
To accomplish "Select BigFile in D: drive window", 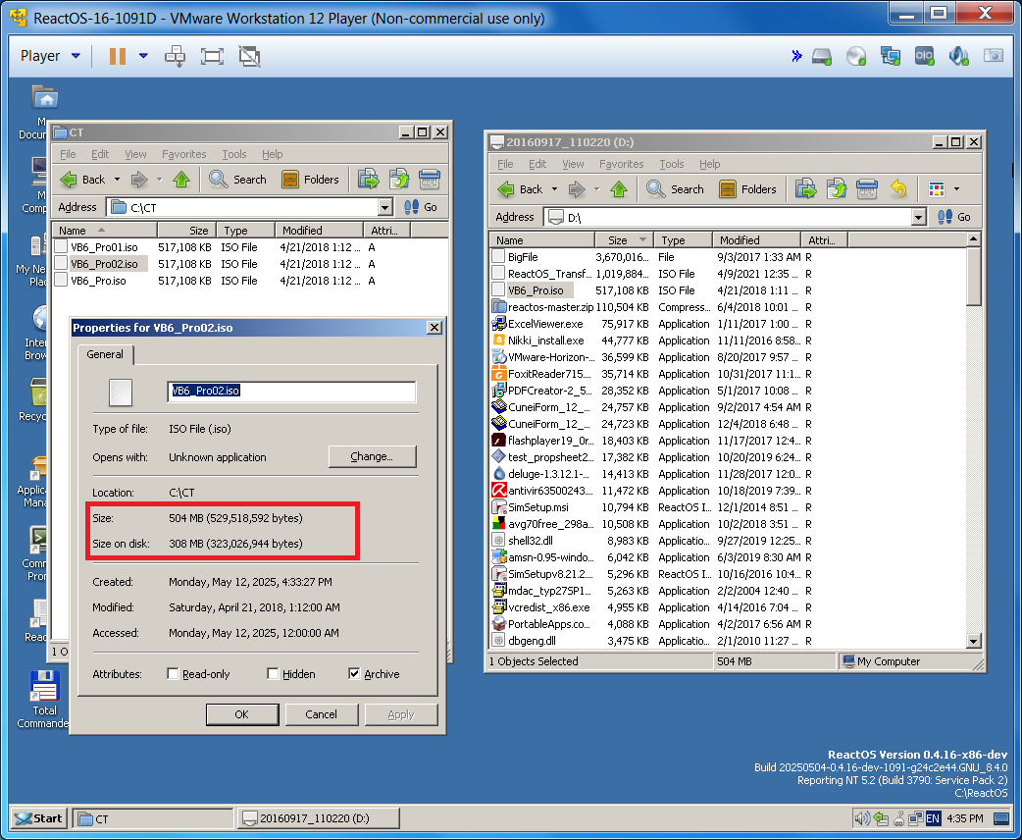I will tap(523, 257).
